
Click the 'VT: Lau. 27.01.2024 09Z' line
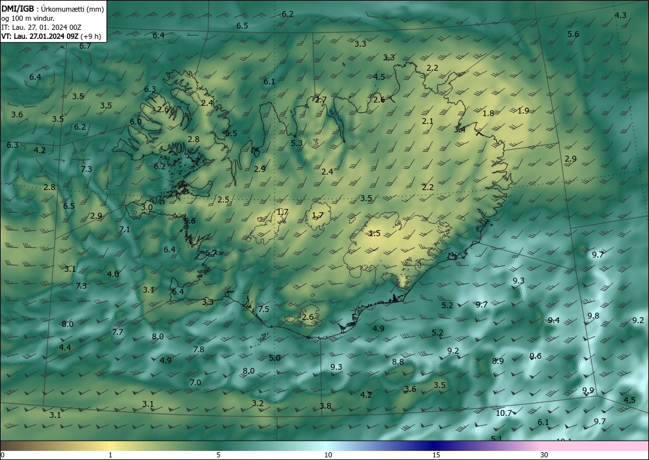pyautogui.click(x=40, y=36)
